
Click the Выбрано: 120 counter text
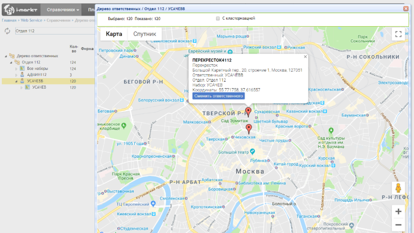click(x=120, y=19)
